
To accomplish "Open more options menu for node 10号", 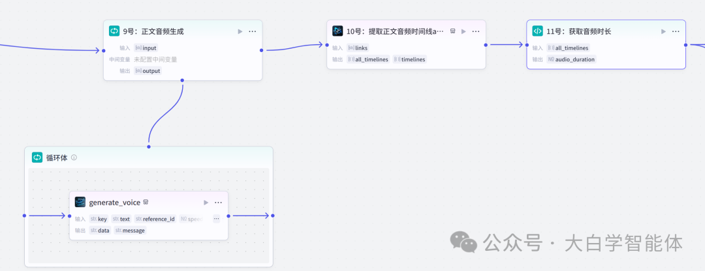I will (x=476, y=31).
